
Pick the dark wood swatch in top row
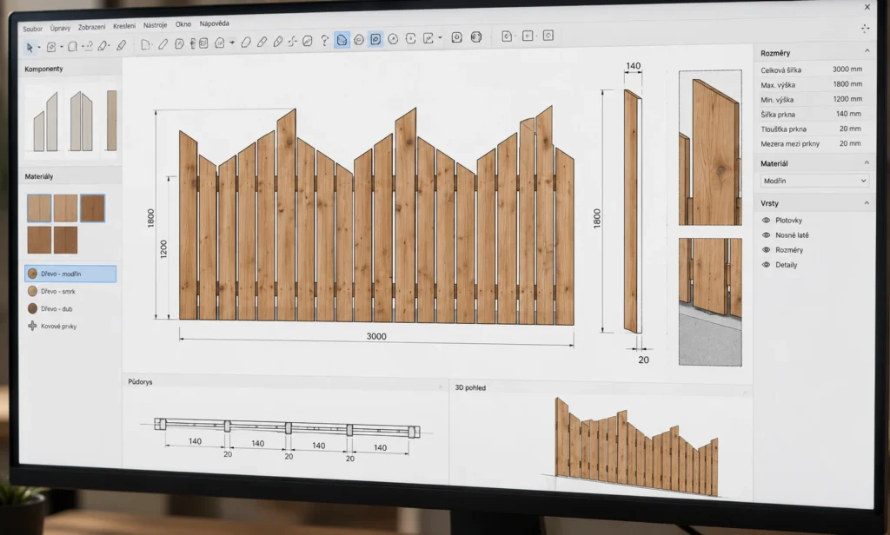pos(92,208)
